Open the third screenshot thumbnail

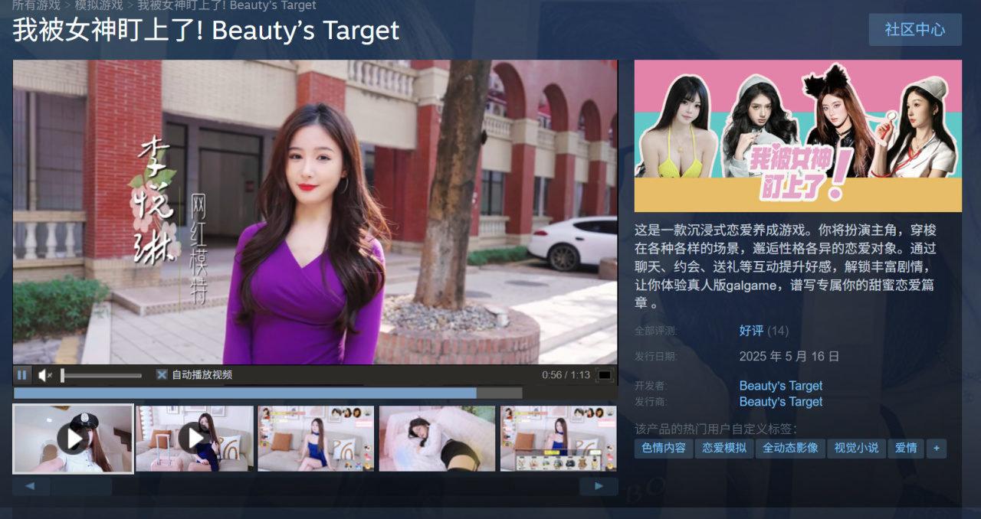pos(316,439)
